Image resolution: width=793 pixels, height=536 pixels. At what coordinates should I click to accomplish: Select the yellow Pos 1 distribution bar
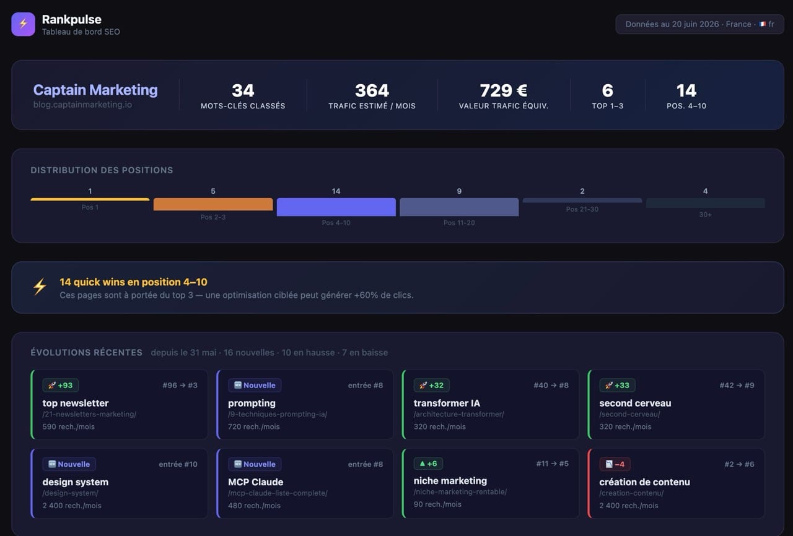(x=90, y=199)
